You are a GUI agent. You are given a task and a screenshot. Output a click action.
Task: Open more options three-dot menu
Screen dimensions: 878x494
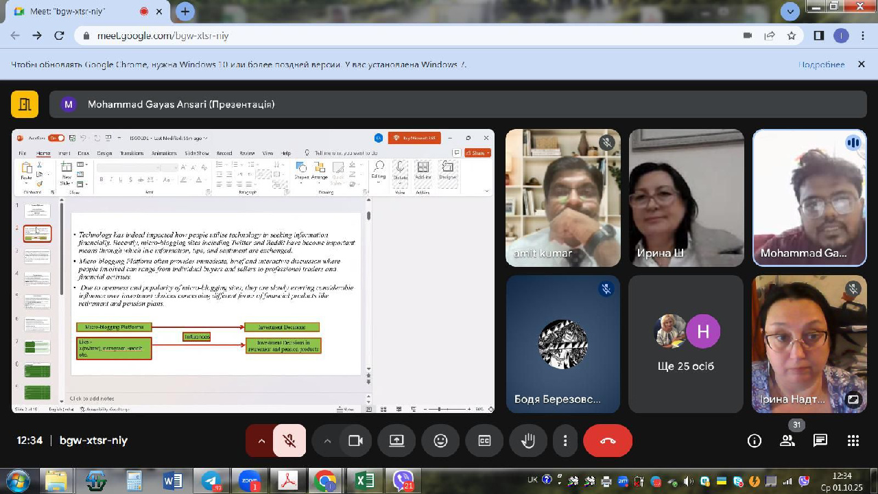coord(565,440)
